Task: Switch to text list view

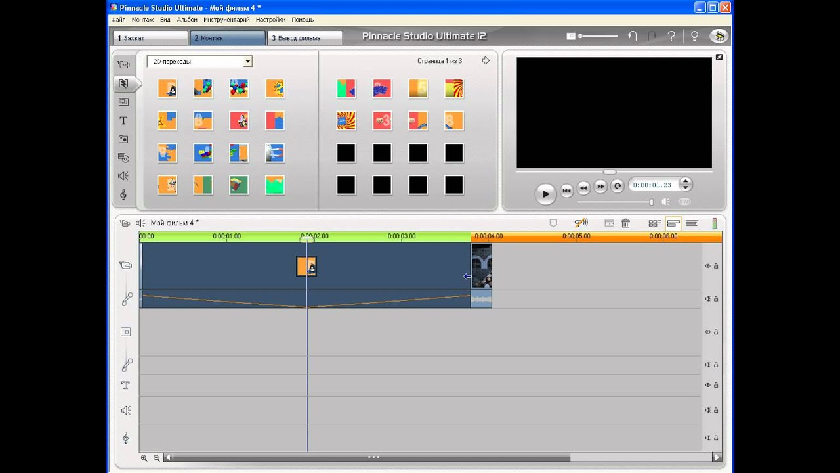Action: (x=692, y=223)
